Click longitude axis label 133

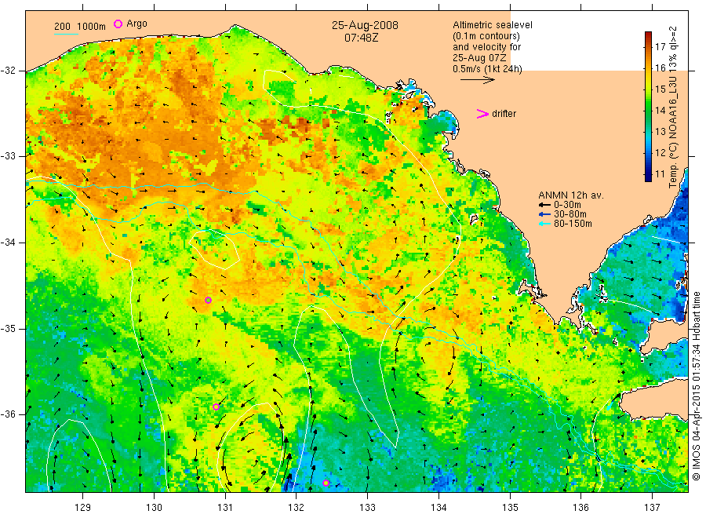[x=367, y=508]
